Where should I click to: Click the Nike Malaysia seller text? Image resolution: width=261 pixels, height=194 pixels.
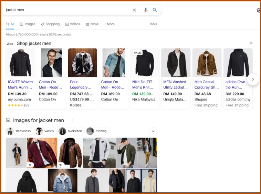click(x=144, y=100)
